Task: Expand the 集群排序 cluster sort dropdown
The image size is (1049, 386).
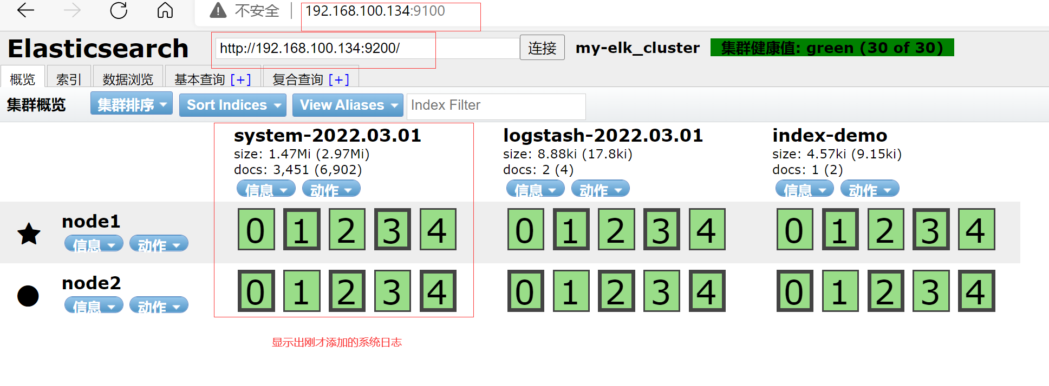Action: (132, 104)
